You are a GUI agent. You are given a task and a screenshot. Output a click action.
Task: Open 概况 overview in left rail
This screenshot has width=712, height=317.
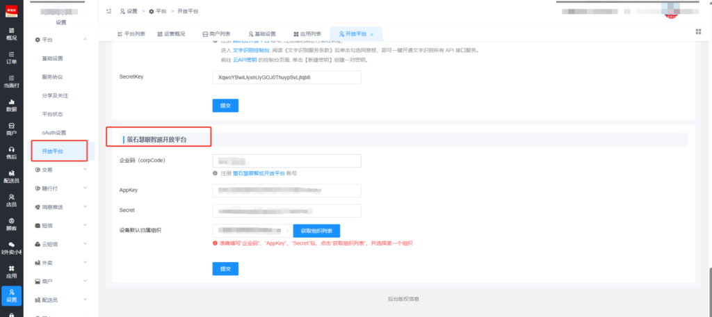(x=11, y=34)
